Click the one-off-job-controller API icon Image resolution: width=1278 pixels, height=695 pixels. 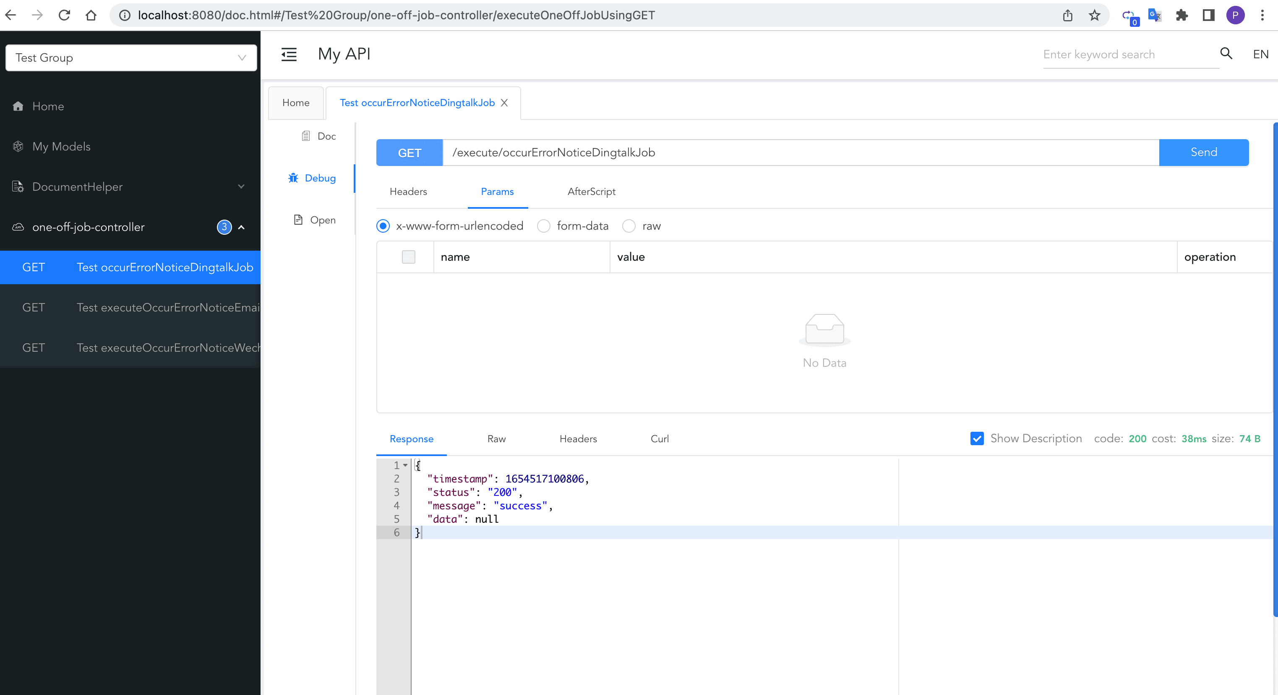click(17, 227)
